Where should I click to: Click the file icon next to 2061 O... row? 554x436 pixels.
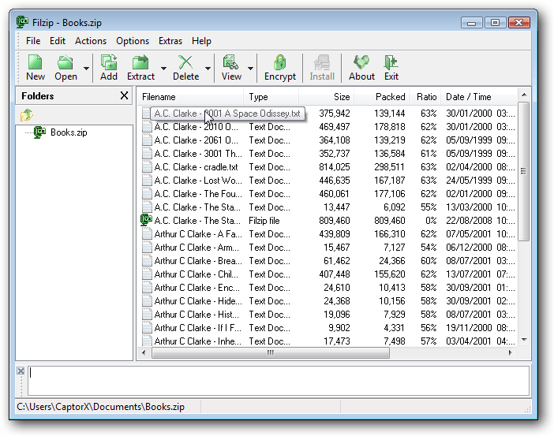coord(147,140)
